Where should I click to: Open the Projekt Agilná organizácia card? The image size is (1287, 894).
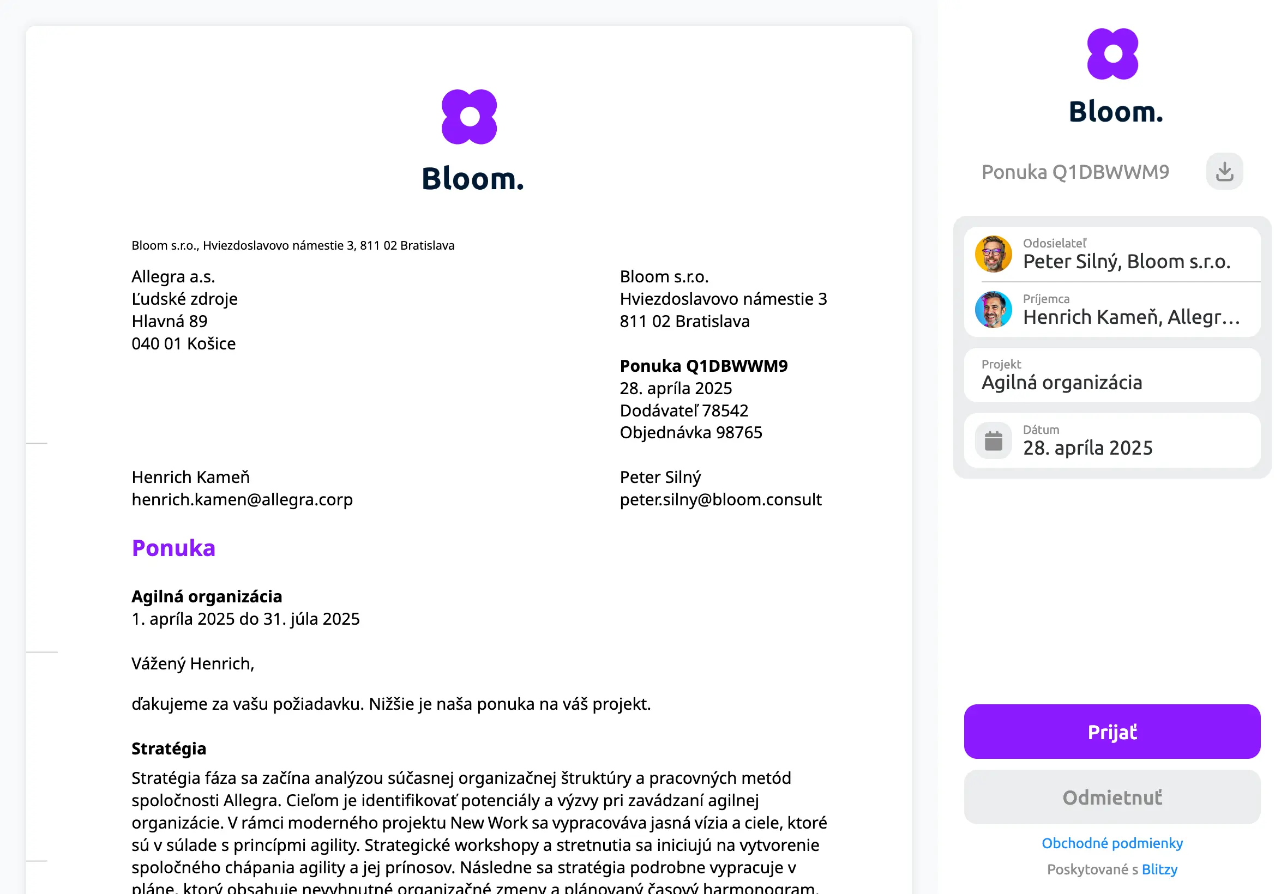(x=1111, y=374)
